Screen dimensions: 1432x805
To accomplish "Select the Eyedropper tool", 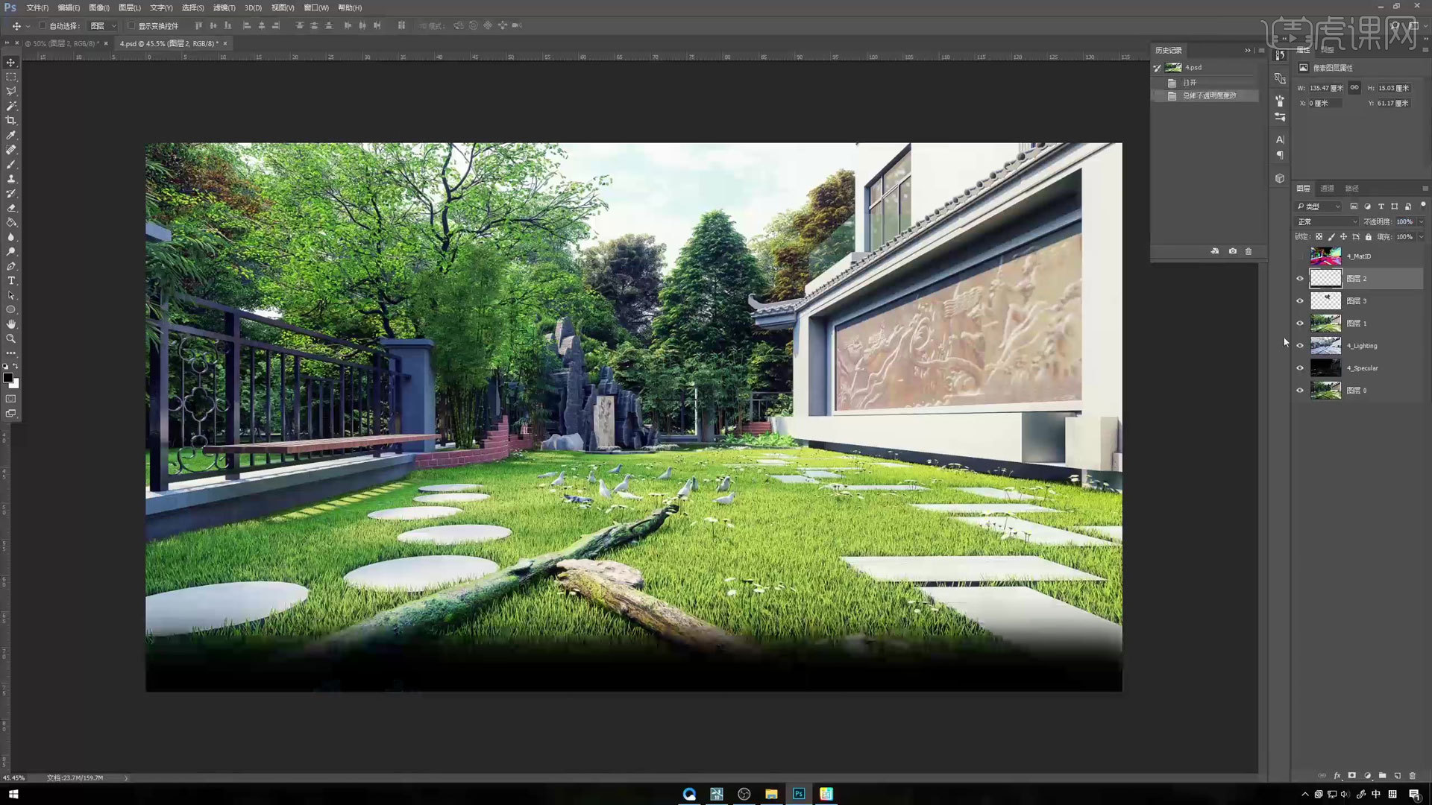I will point(11,136).
